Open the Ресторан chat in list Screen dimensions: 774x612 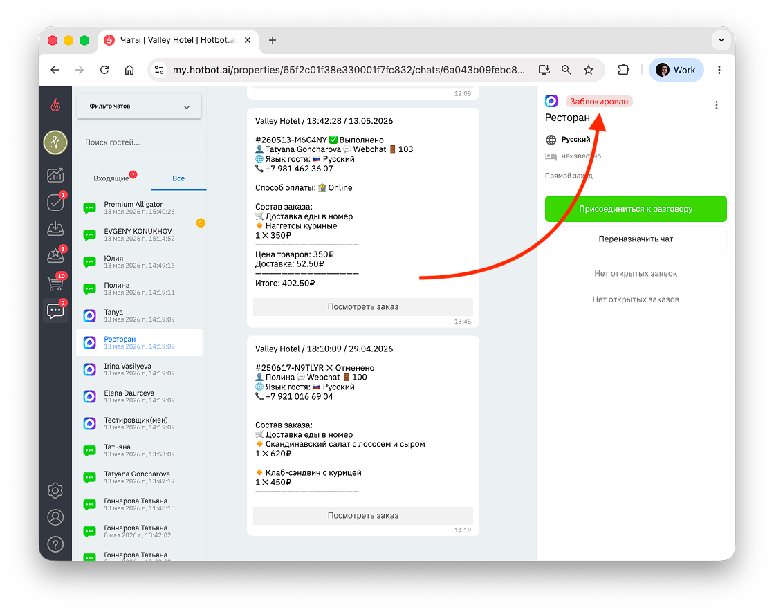[139, 342]
